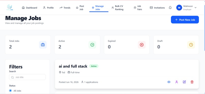Click Post New Job button

[x=185, y=20]
